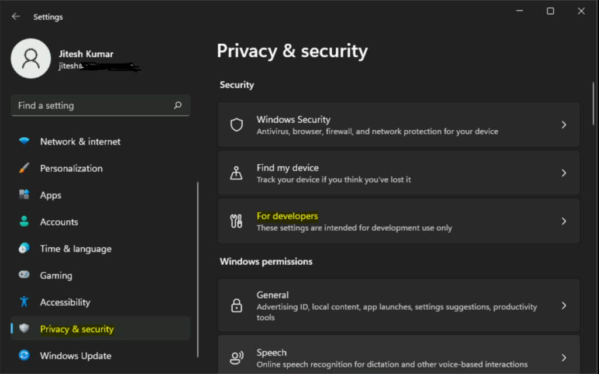Viewport: 599px width, 374px height.
Task: Click the Personalization brush icon
Action: coord(24,168)
